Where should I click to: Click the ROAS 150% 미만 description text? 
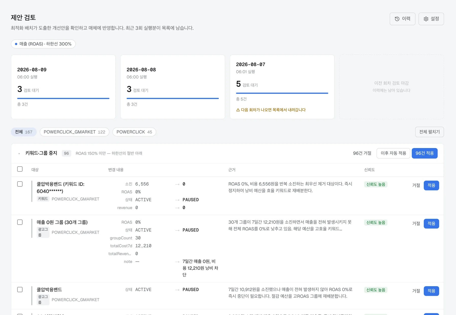point(109,153)
